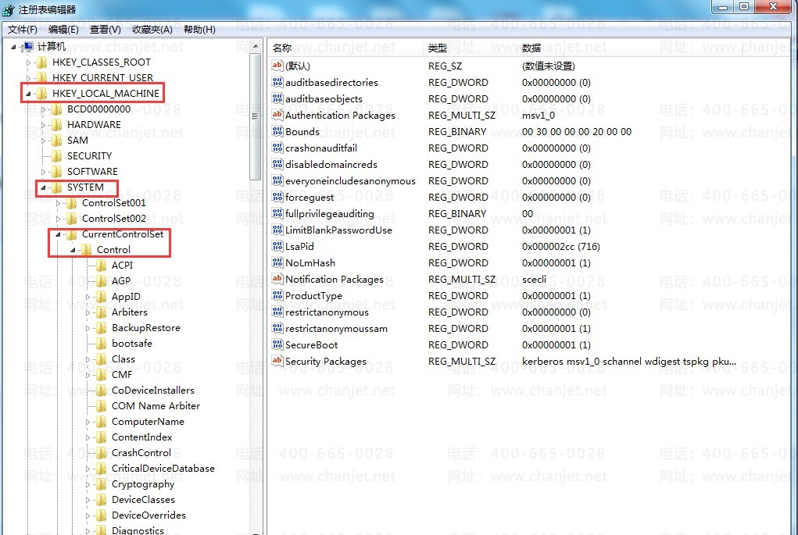The image size is (798, 535).
Task: Select the BCD00000000 key
Action: 98,109
